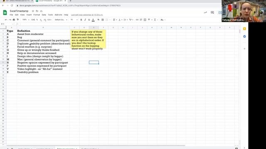Image resolution: width=266 pixels, height=149 pixels.
Task: Insert a chart from the toolbar
Action: coord(145,20)
